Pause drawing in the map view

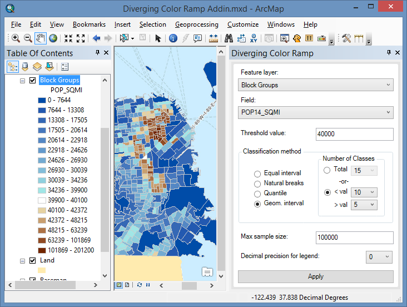point(148,285)
